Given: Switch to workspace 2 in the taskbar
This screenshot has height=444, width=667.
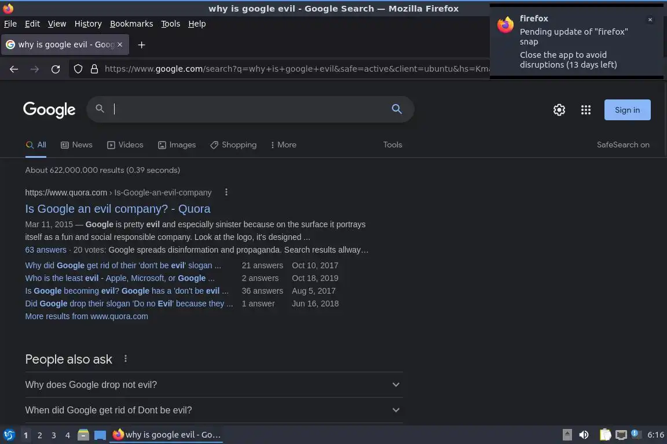Looking at the screenshot, I should [x=39, y=435].
